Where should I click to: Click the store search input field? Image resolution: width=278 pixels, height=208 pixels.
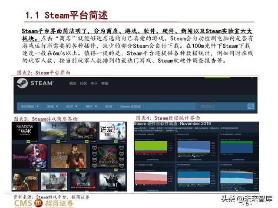(222, 106)
